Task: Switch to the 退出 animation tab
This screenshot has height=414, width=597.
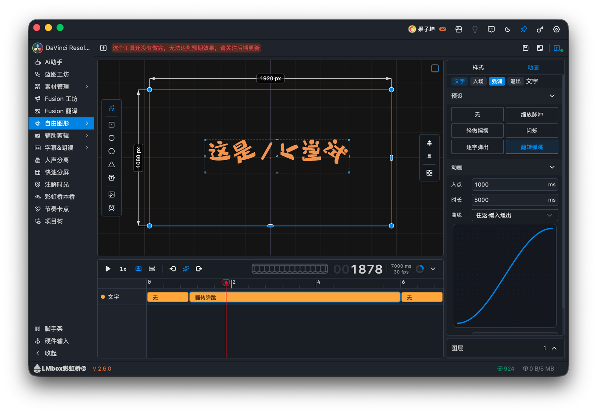Action: pyautogui.click(x=515, y=81)
